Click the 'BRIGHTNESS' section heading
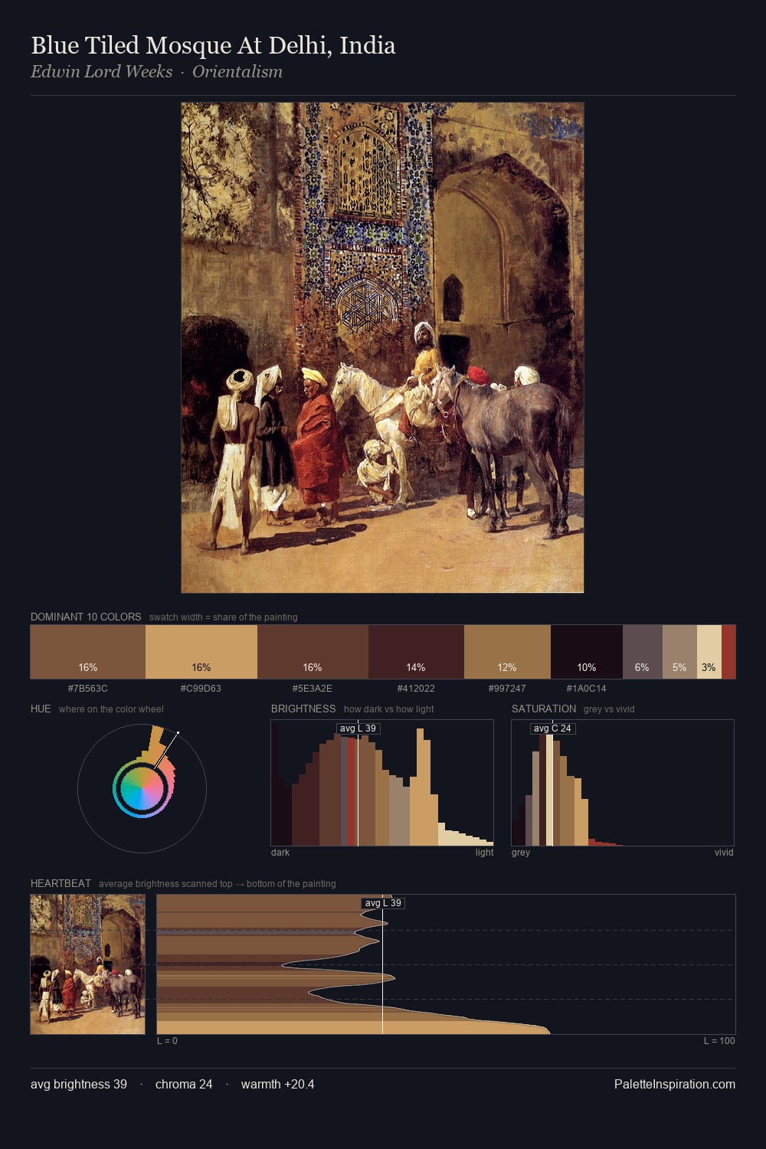 point(303,709)
